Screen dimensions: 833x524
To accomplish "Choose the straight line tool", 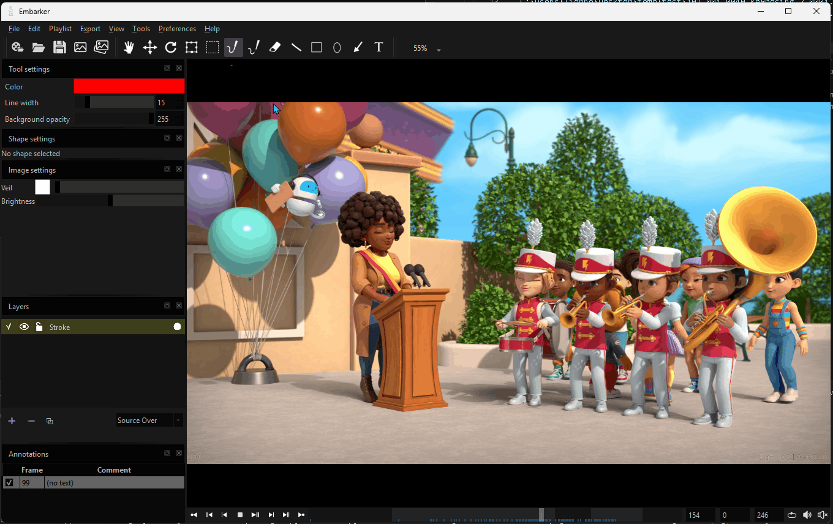I will (296, 48).
